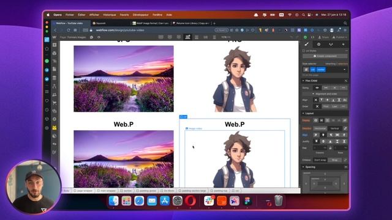Lock the gap values with padlock icon

click(x=330, y=148)
